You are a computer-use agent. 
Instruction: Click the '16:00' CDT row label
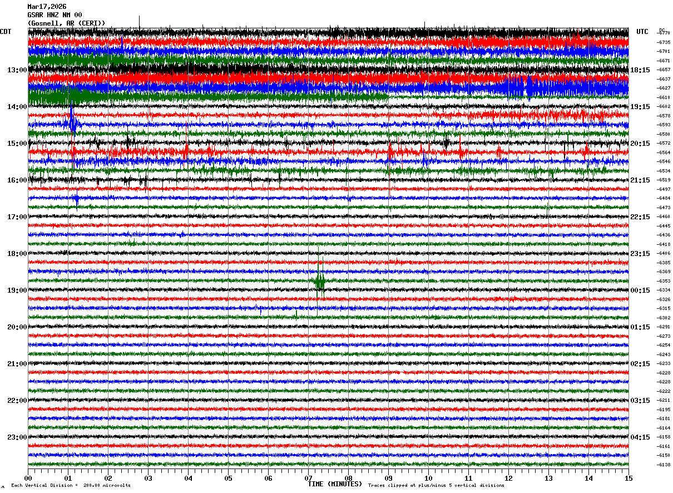(17, 180)
